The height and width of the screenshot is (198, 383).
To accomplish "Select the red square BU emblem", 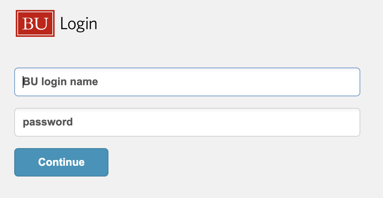I will [x=35, y=23].
